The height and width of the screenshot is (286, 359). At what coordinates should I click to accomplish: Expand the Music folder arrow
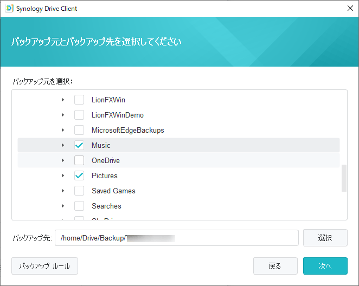pyautogui.click(x=63, y=145)
